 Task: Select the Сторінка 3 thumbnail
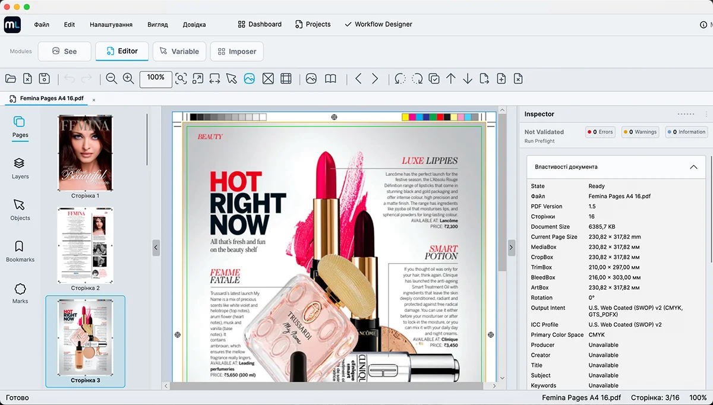85,341
